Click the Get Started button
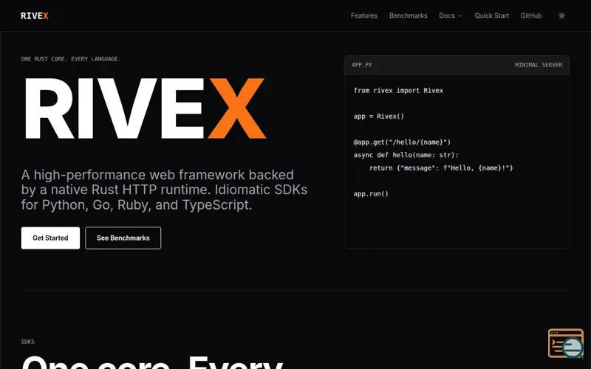This screenshot has height=369, width=591. click(x=50, y=238)
